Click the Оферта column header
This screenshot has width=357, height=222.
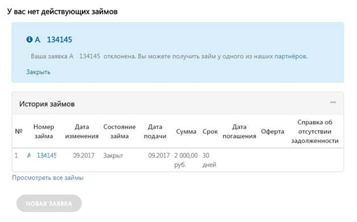(x=272, y=132)
